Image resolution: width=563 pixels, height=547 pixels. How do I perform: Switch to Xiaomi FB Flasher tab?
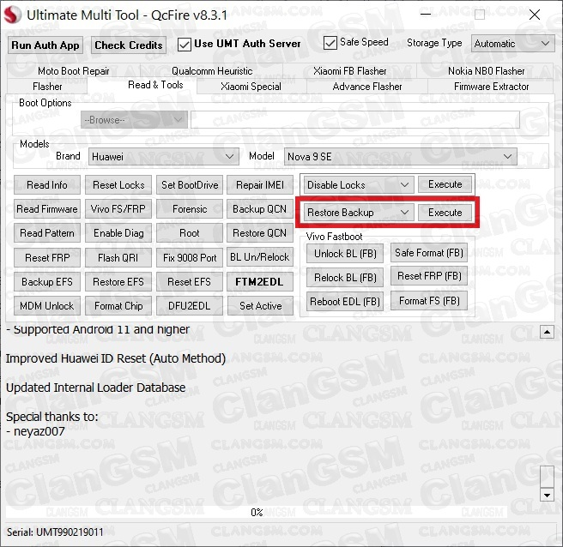coord(349,71)
